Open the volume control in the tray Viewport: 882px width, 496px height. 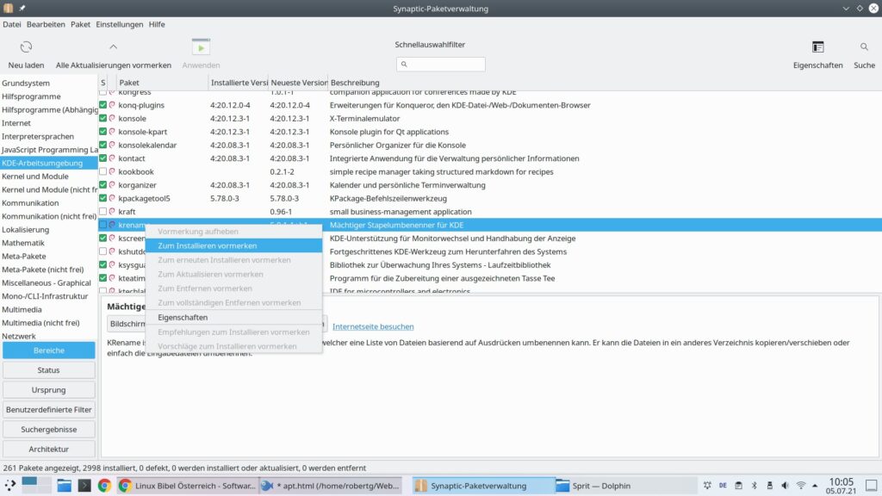pyautogui.click(x=785, y=486)
